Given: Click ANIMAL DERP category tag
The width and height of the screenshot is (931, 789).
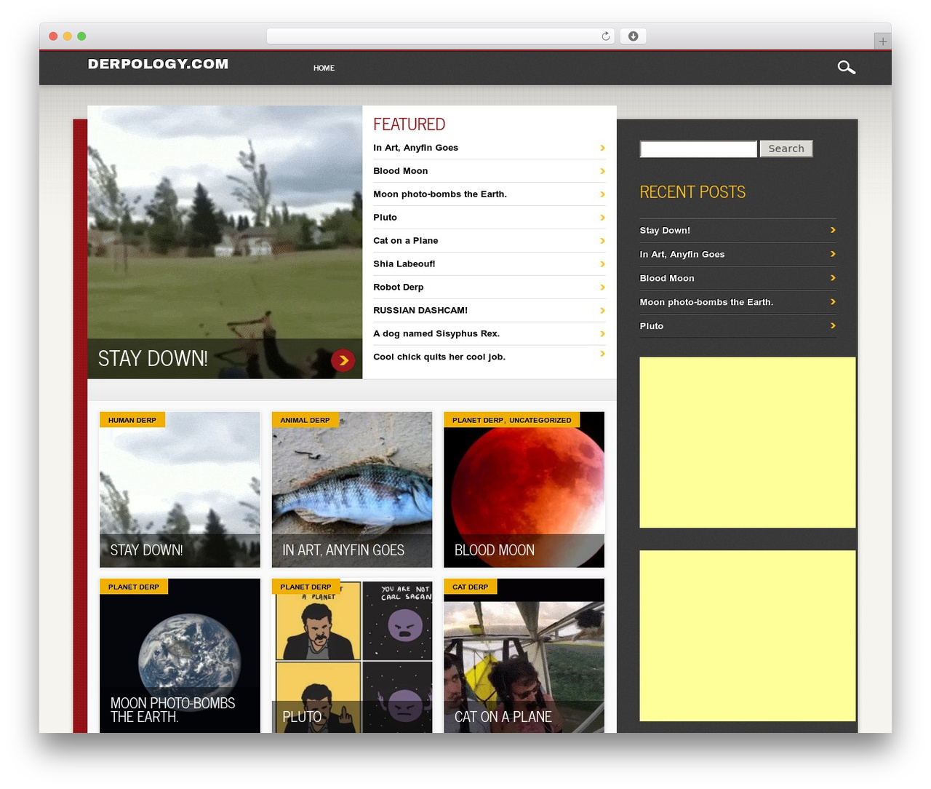Looking at the screenshot, I should coord(305,420).
